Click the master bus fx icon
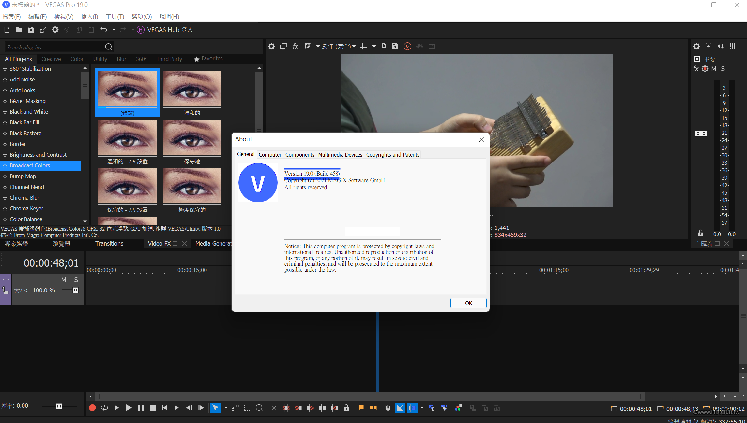Screen dimensions: 747x423 (696, 69)
